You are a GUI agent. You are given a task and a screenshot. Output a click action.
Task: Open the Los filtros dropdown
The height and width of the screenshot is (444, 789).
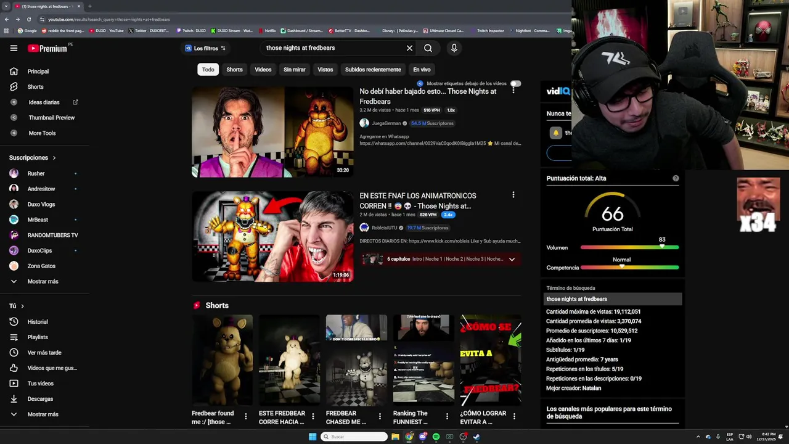coord(205,48)
